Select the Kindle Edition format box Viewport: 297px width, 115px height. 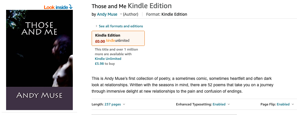[118, 38]
